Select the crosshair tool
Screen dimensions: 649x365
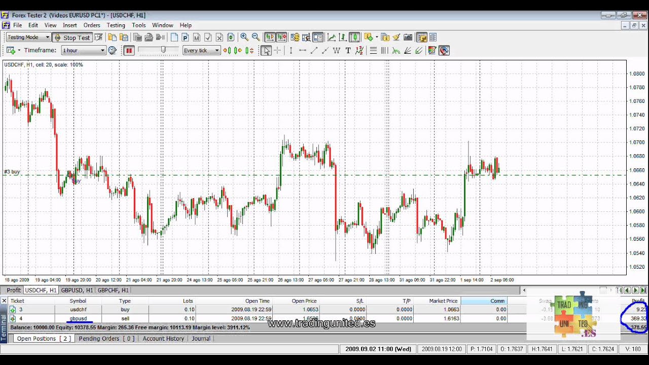277,51
